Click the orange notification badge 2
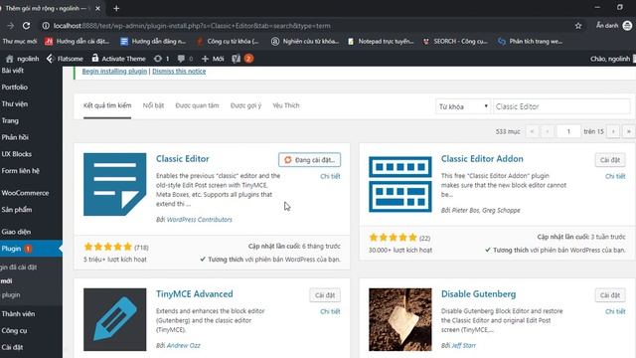This screenshot has height=358, width=636. click(248, 59)
